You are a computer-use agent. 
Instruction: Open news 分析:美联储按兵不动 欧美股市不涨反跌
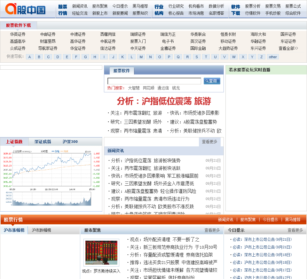152,206
